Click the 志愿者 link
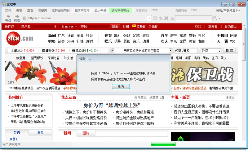The image size is (248, 150). coord(213,27)
